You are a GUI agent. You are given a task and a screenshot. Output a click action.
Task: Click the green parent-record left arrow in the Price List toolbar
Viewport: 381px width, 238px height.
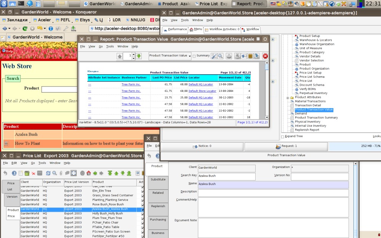pos(95,173)
